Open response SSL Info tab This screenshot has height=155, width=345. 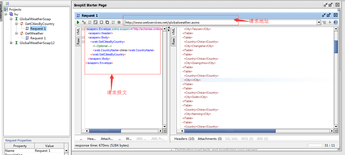point(231,139)
